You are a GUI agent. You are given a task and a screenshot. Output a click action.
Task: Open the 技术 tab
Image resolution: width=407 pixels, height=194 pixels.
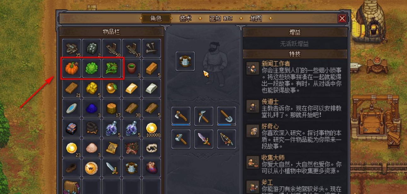185,19
